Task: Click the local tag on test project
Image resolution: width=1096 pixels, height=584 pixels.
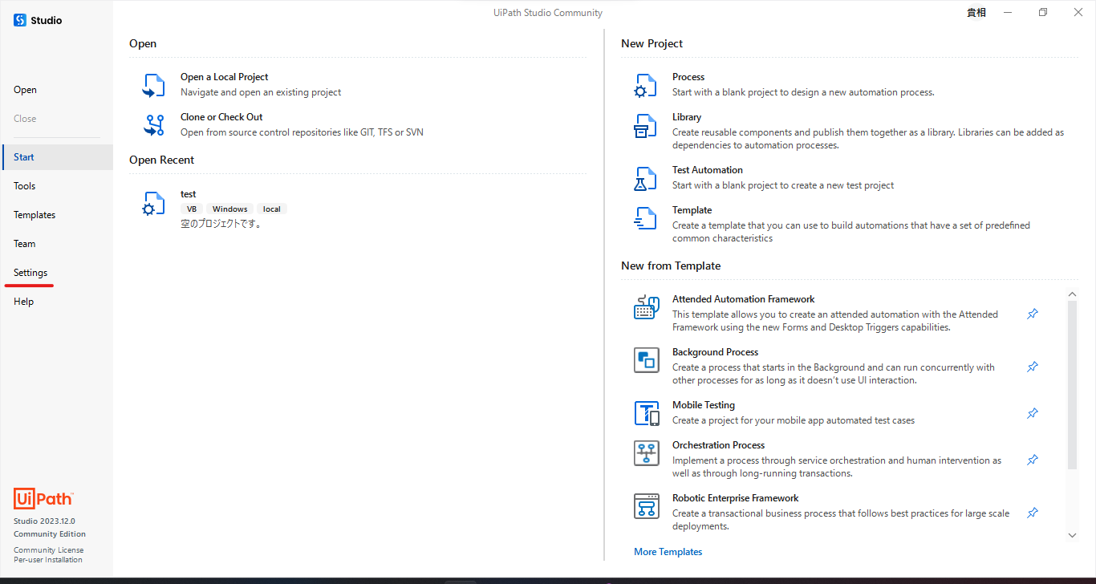Action: pos(272,209)
